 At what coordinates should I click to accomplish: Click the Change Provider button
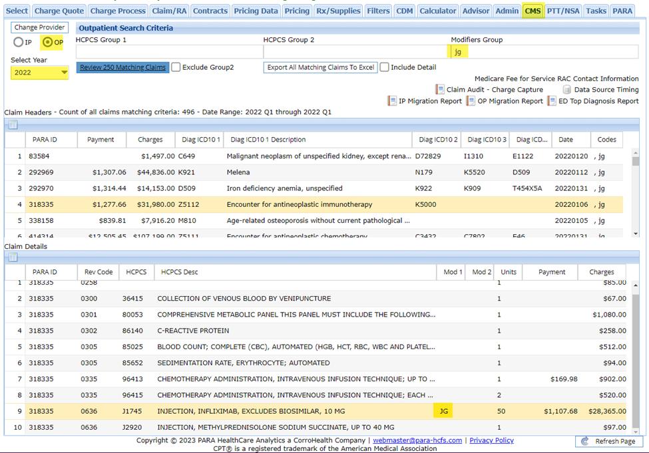39,28
